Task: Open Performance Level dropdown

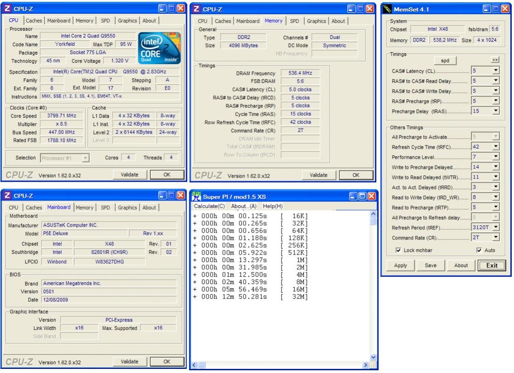Action: (x=496, y=157)
